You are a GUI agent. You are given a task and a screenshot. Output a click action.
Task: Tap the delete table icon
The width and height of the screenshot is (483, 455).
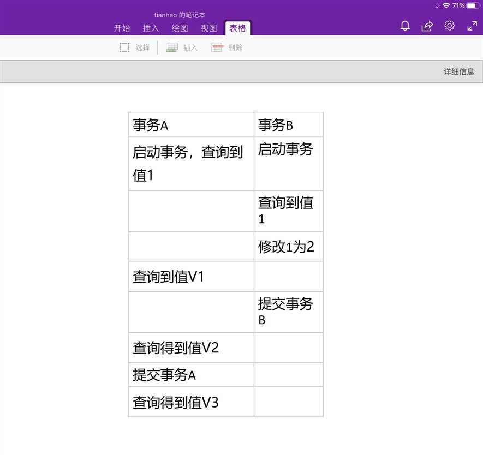click(217, 47)
